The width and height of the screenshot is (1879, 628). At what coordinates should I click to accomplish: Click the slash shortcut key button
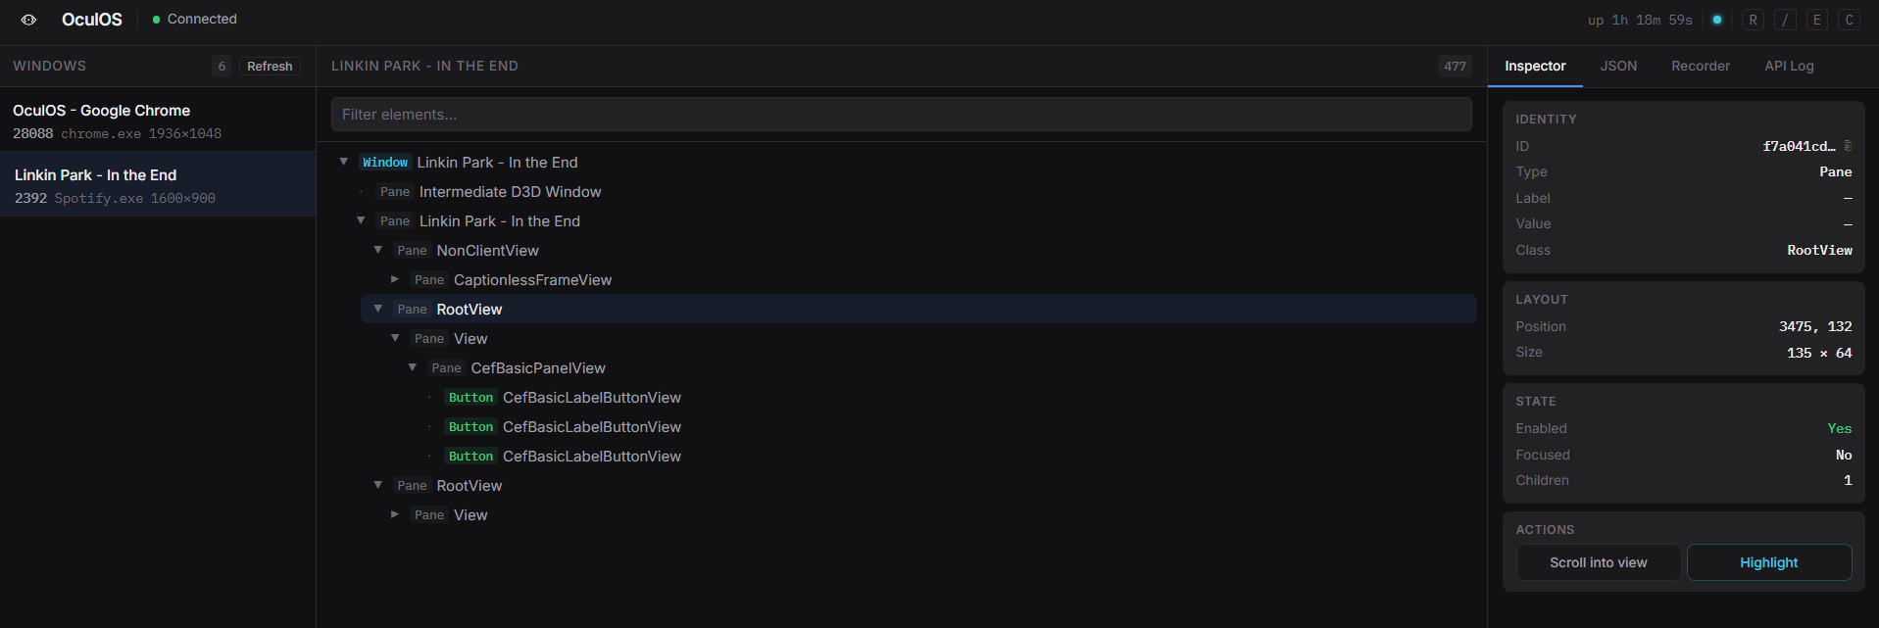pyautogui.click(x=1785, y=20)
